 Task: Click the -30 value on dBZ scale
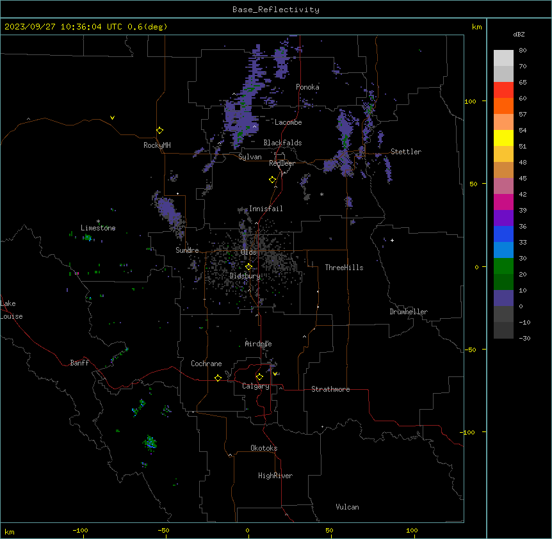[x=524, y=338]
